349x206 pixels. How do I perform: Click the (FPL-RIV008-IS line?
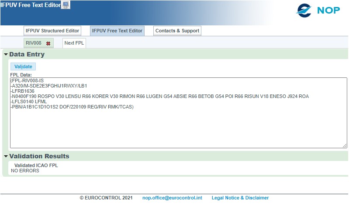(27, 80)
